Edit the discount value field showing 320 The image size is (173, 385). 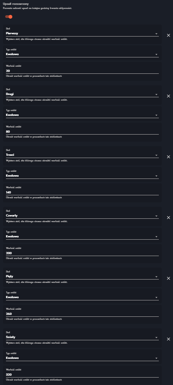[82, 375]
